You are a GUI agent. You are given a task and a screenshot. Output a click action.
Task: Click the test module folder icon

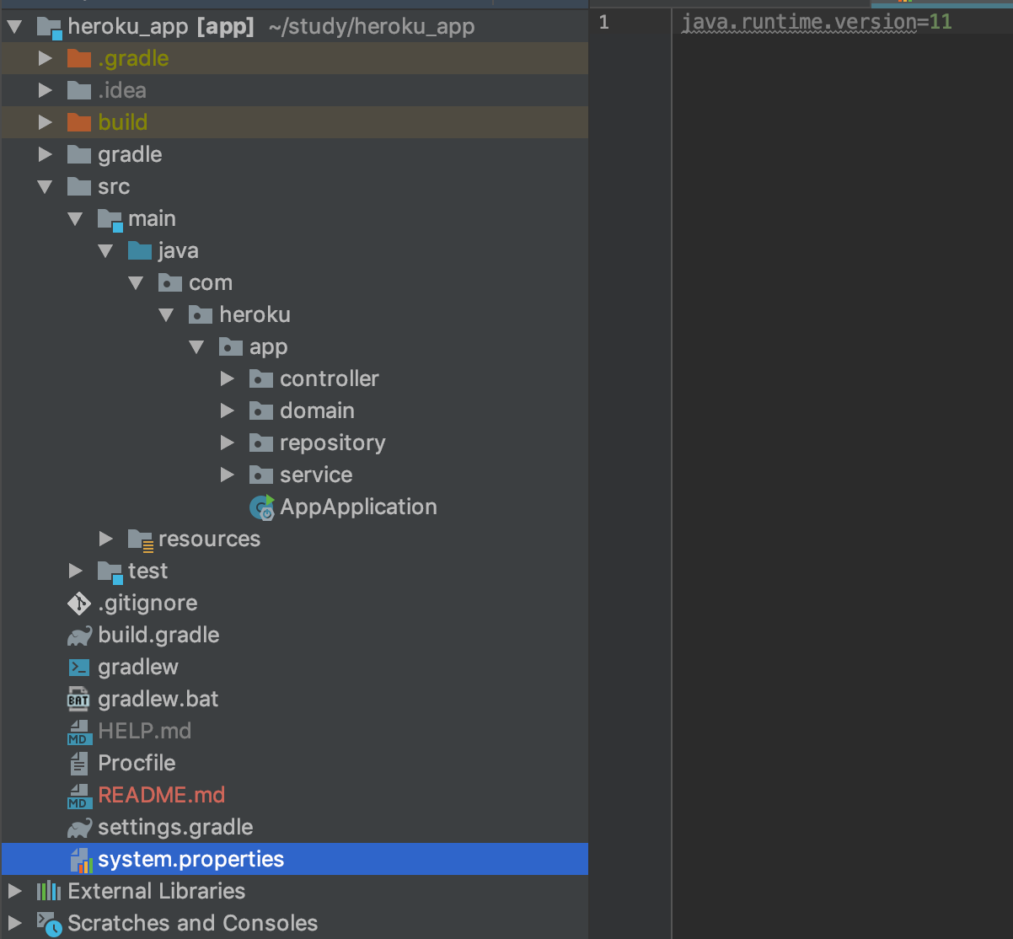[x=110, y=572]
